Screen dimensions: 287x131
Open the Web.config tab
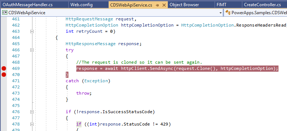[x=81, y=5]
